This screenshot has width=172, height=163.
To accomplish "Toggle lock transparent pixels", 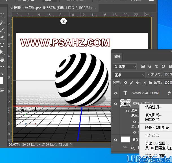I will point(125,82).
